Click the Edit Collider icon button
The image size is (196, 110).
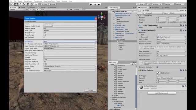[x=158, y=73]
